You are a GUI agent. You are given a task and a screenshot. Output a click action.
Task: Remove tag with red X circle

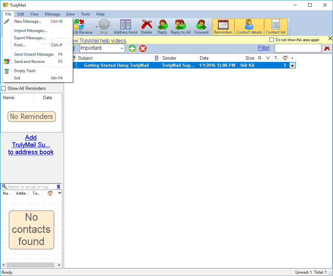click(x=143, y=48)
